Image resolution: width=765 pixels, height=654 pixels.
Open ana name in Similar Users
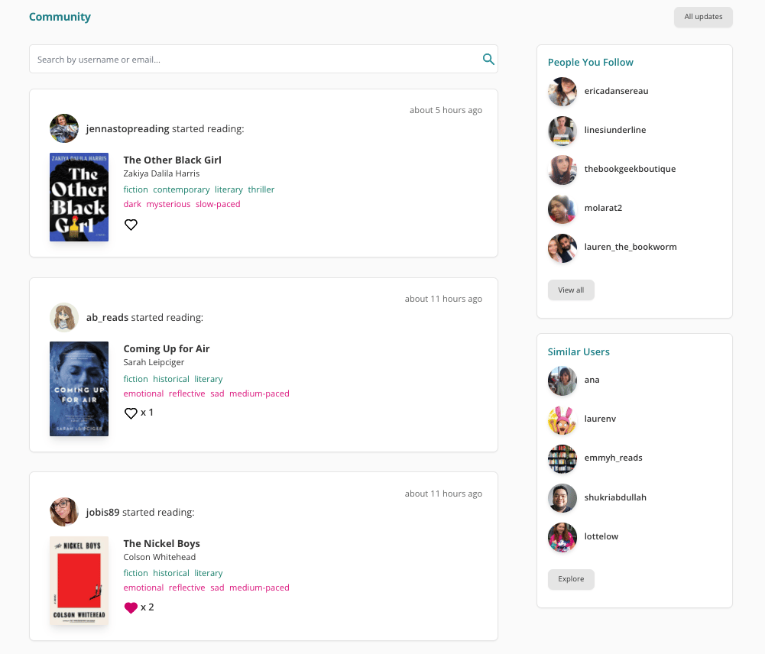point(592,380)
